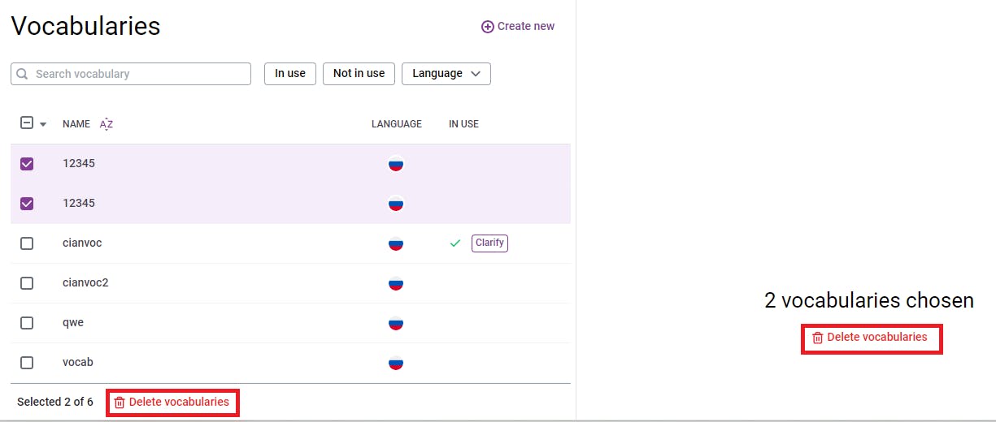Image resolution: width=996 pixels, height=422 pixels.
Task: Expand the arrow next to the header checkbox
Action: (x=43, y=124)
